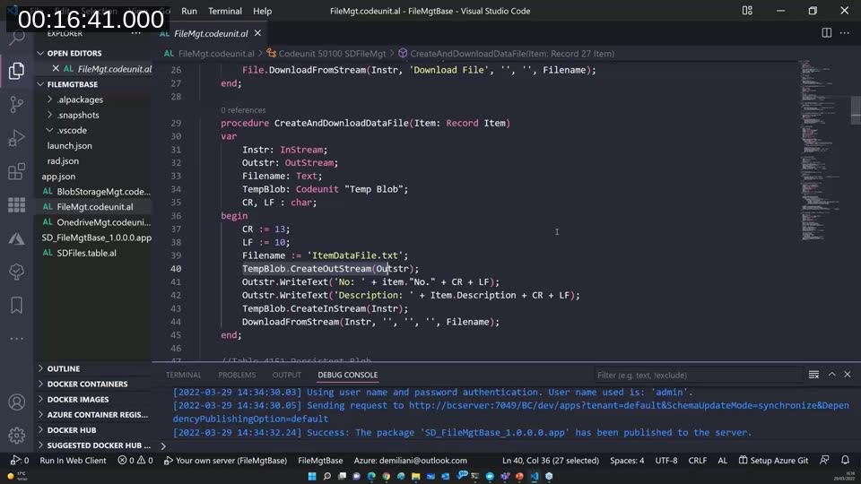
Task: Open editor More Actions menu
Action: tap(845, 33)
